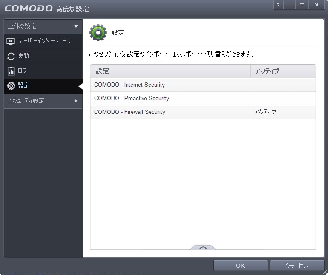
Task: Click the refresh arrows icon beside 更新
Action: (x=11, y=56)
